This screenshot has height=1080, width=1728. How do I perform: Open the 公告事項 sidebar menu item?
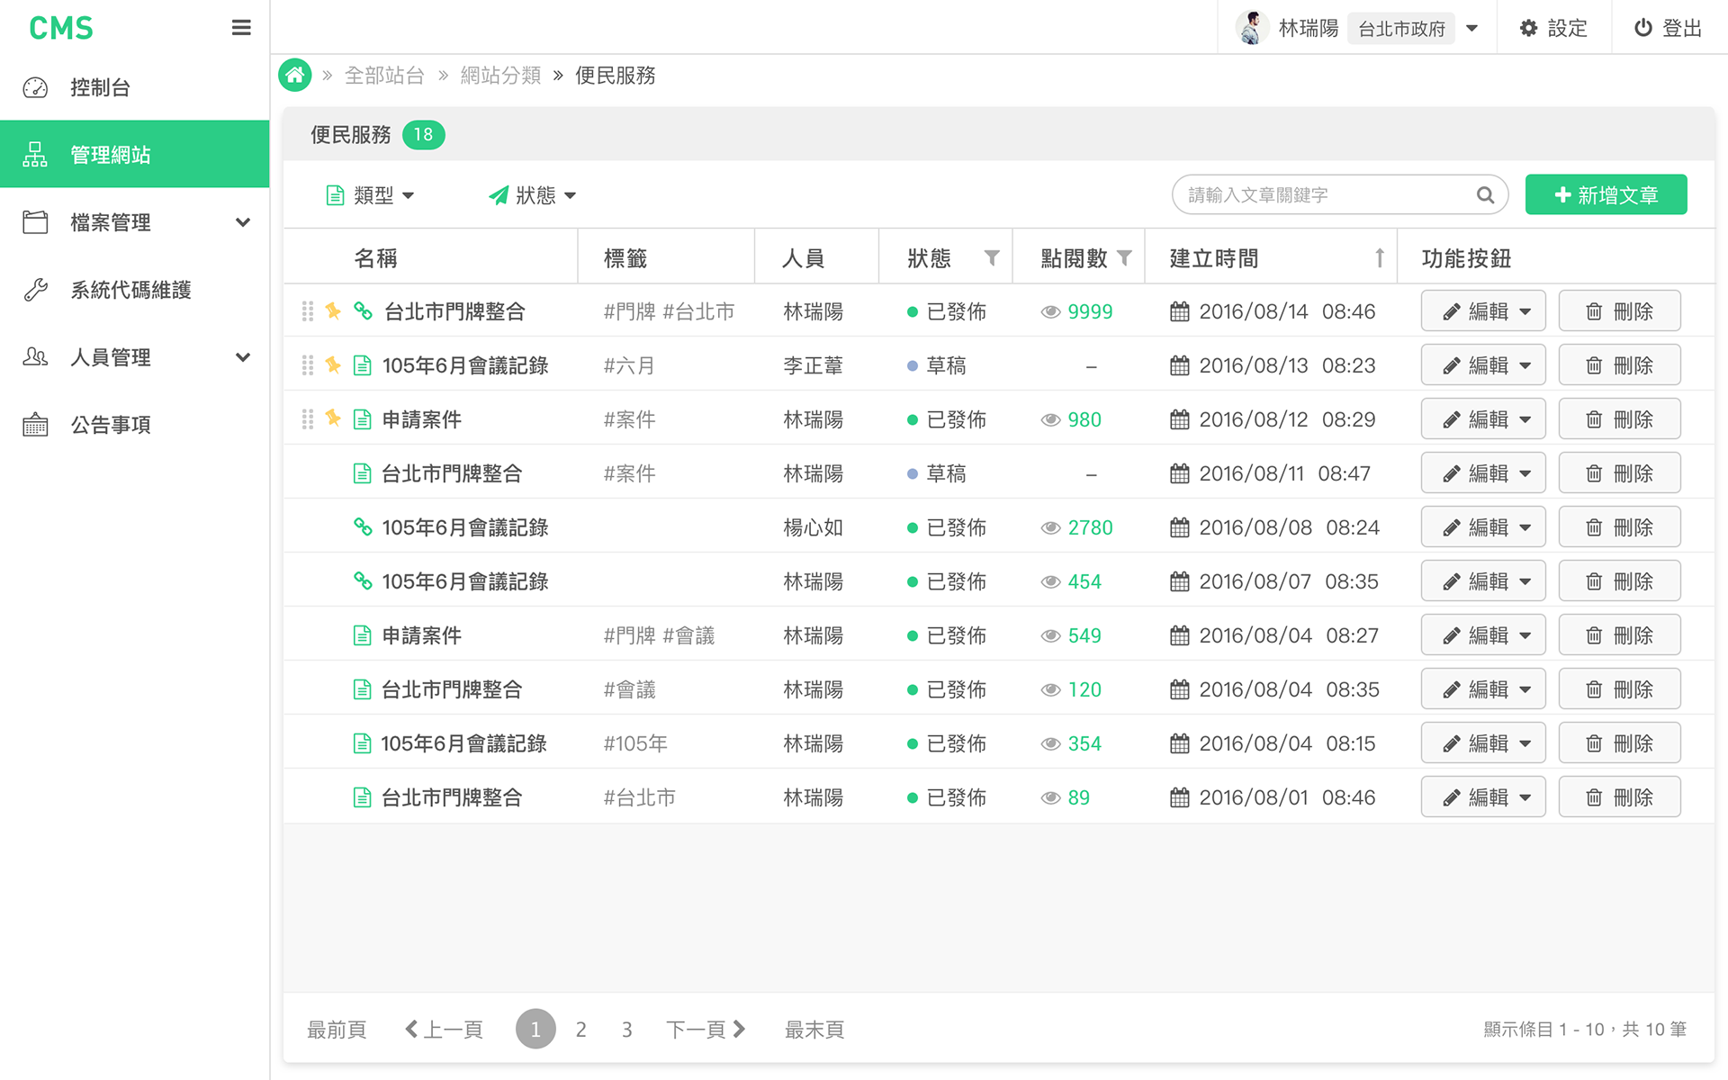tap(110, 425)
